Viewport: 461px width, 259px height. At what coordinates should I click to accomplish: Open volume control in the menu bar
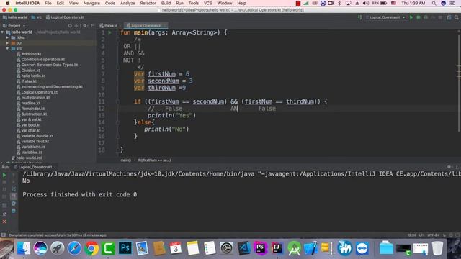pos(366,3)
